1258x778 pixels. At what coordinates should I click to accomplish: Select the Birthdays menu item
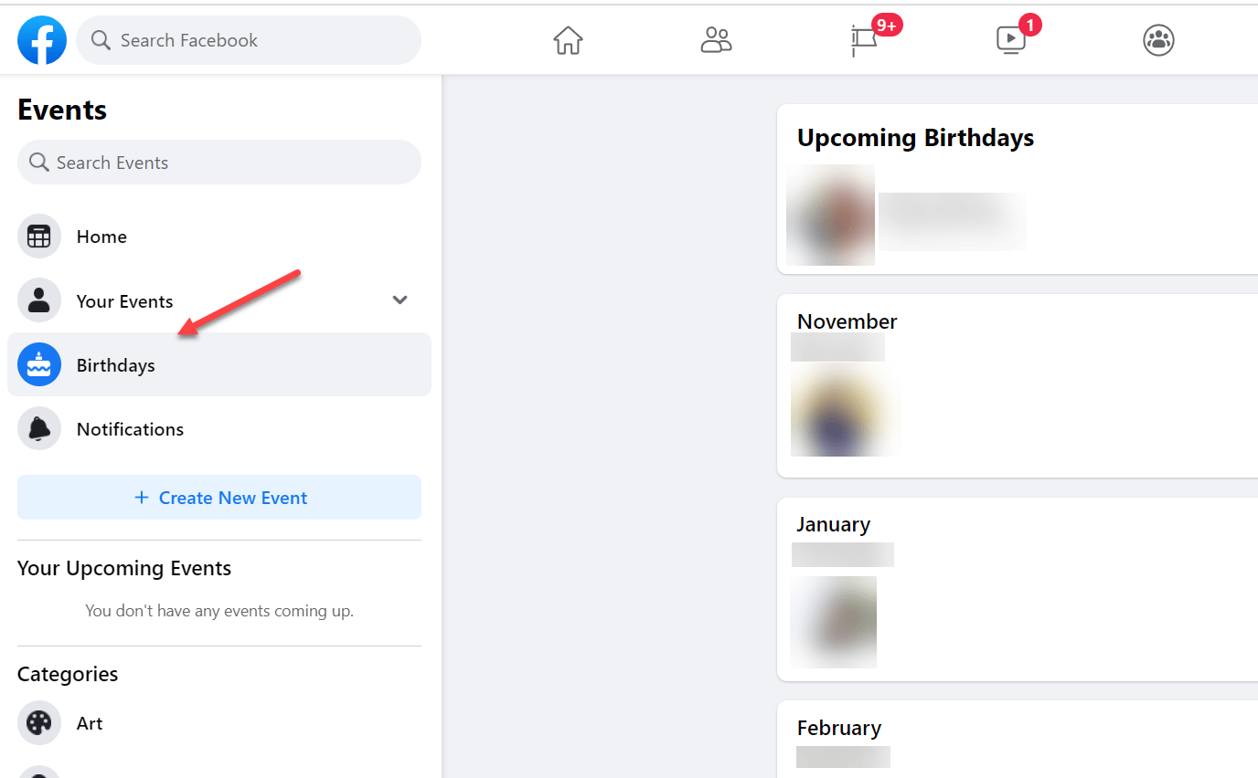(219, 364)
